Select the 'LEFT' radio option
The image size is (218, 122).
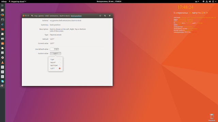[60, 68]
